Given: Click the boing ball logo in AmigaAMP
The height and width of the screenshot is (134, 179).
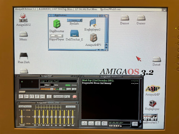Looking at the screenshot, I should pyautogui.click(x=75, y=97).
